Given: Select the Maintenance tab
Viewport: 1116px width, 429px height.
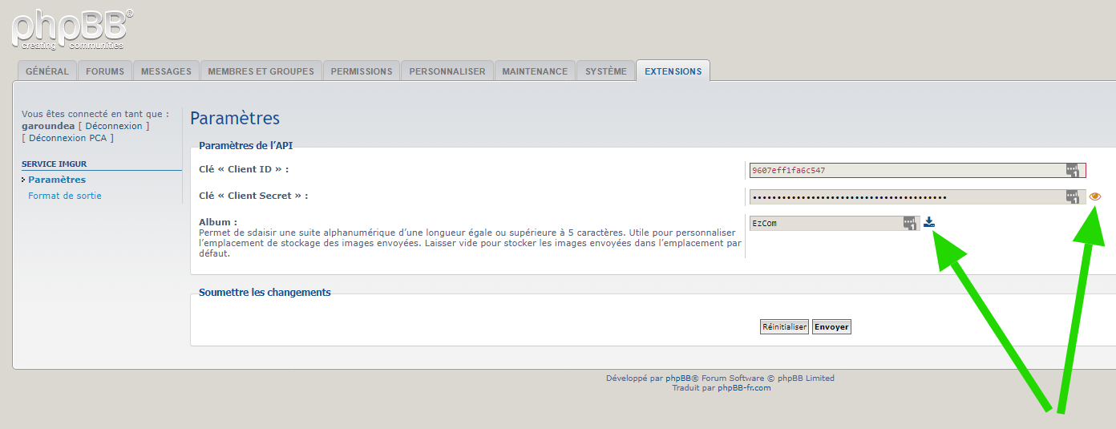Looking at the screenshot, I should pyautogui.click(x=535, y=71).
